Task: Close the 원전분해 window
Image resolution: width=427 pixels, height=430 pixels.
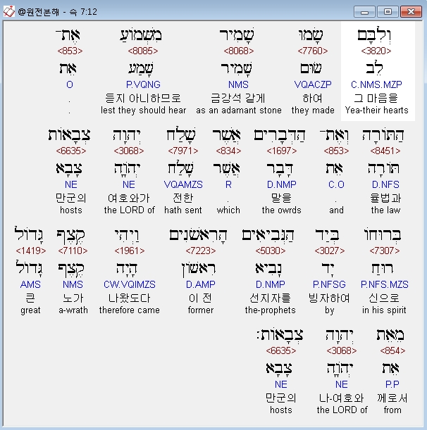Action: (411, 12)
